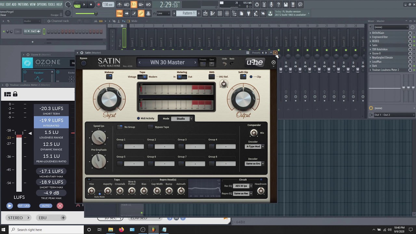Image resolution: width=416 pixels, height=234 pixels.
Task: Open the Repro EQ Same as Rec dropdown
Action: click(x=243, y=193)
